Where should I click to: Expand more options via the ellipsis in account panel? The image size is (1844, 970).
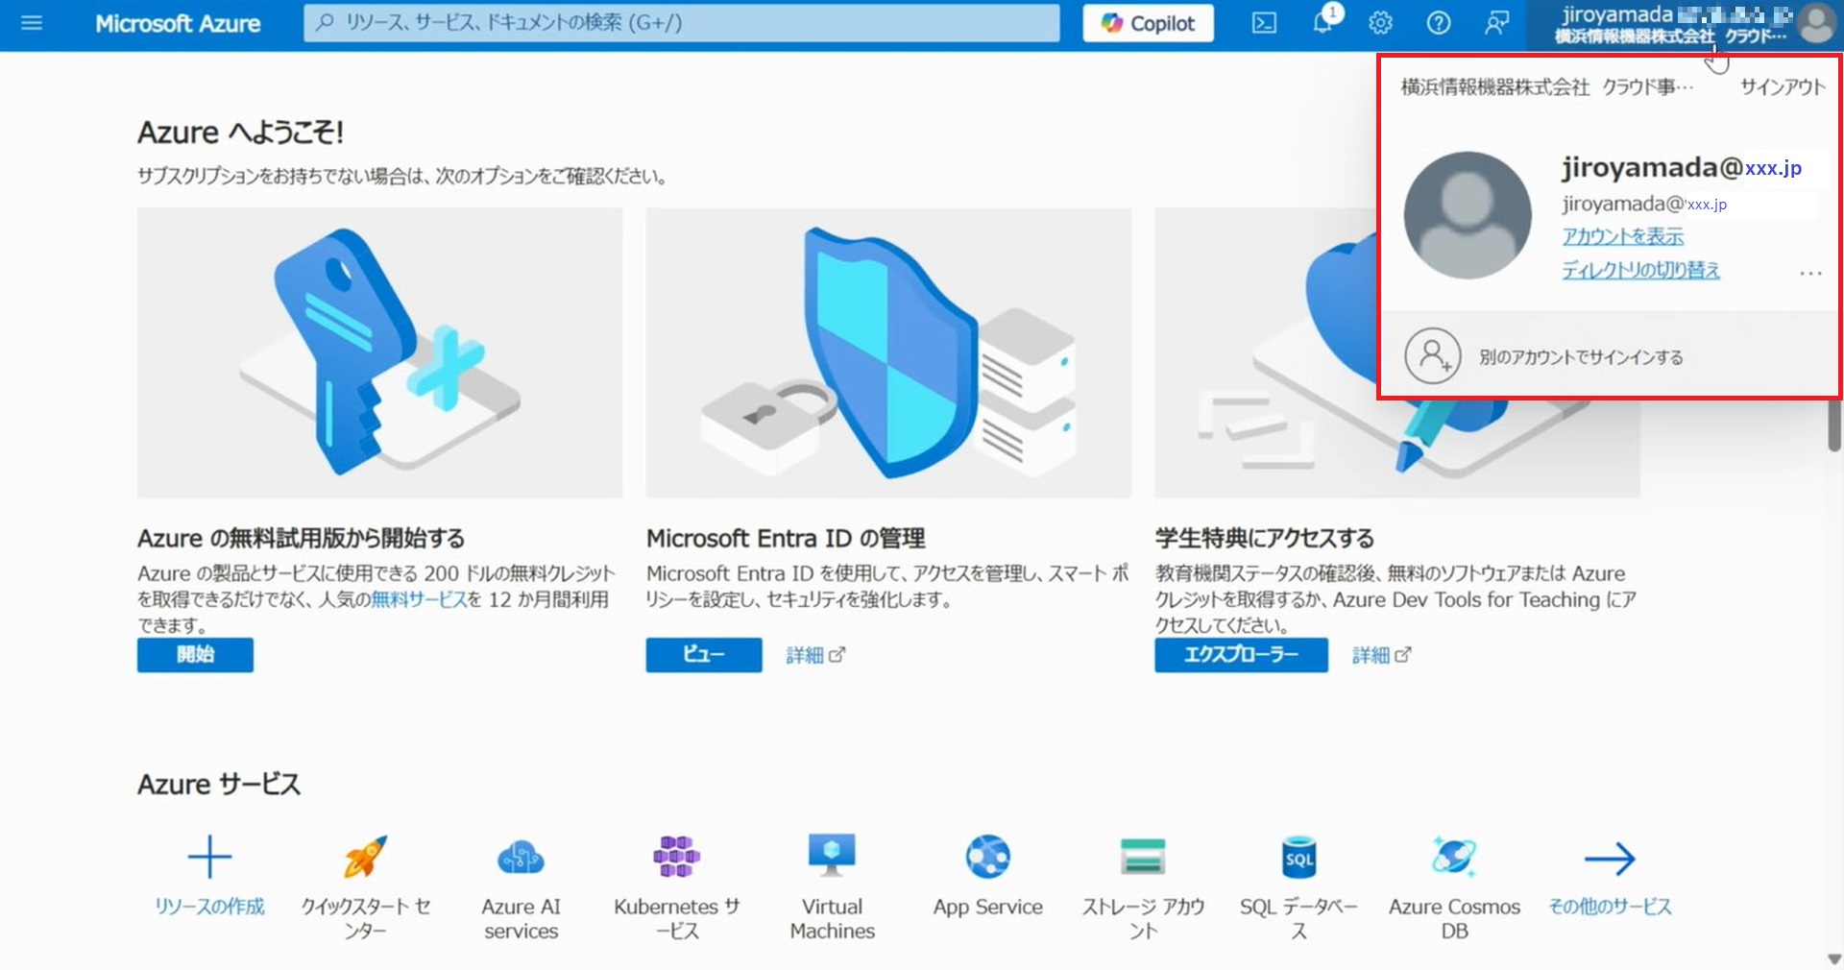pyautogui.click(x=1809, y=273)
